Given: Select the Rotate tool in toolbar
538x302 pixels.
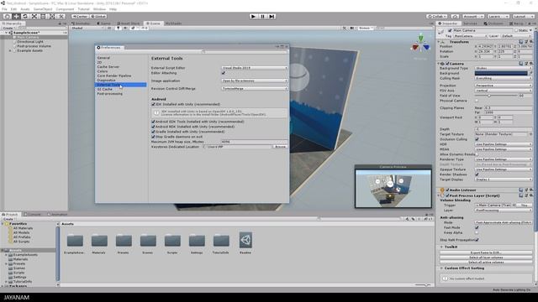Looking at the screenshot, I should coord(25,16).
